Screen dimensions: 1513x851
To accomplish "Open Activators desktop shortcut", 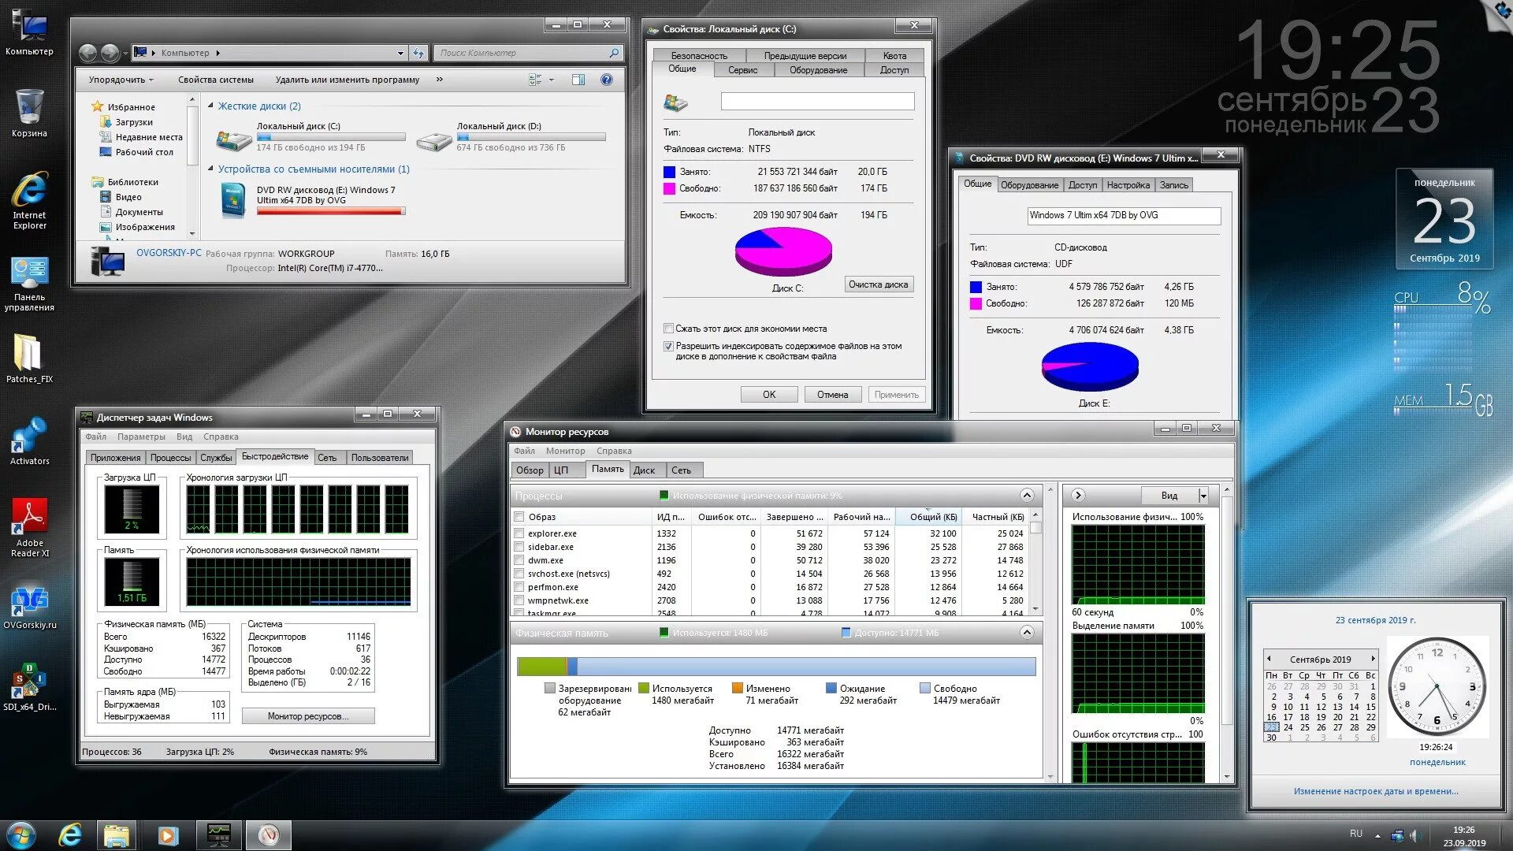I will coord(29,441).
